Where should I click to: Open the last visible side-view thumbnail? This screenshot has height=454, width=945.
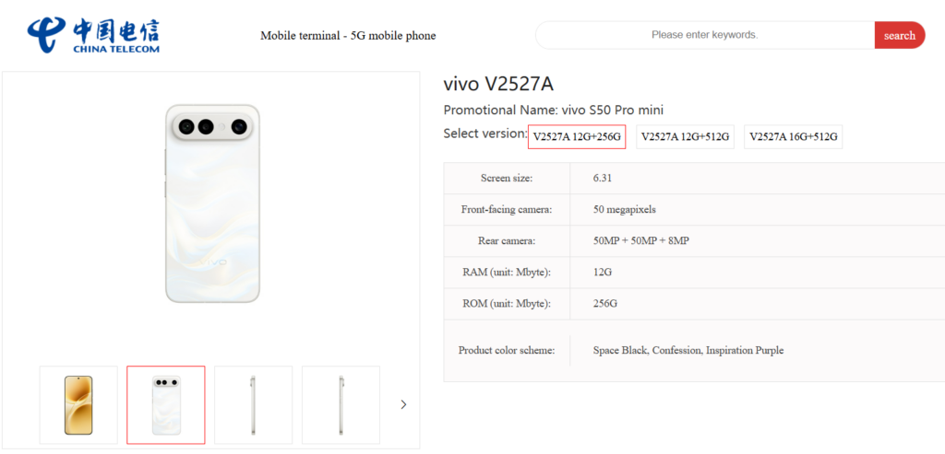[x=341, y=404]
